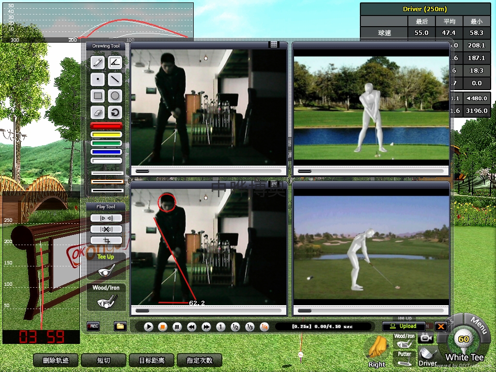The height and width of the screenshot is (372, 496).
Task: Click the 平均 column header
Action: click(x=449, y=21)
